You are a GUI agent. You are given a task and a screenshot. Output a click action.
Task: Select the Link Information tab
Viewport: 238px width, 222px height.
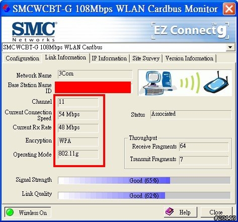pyautogui.click(x=65, y=57)
